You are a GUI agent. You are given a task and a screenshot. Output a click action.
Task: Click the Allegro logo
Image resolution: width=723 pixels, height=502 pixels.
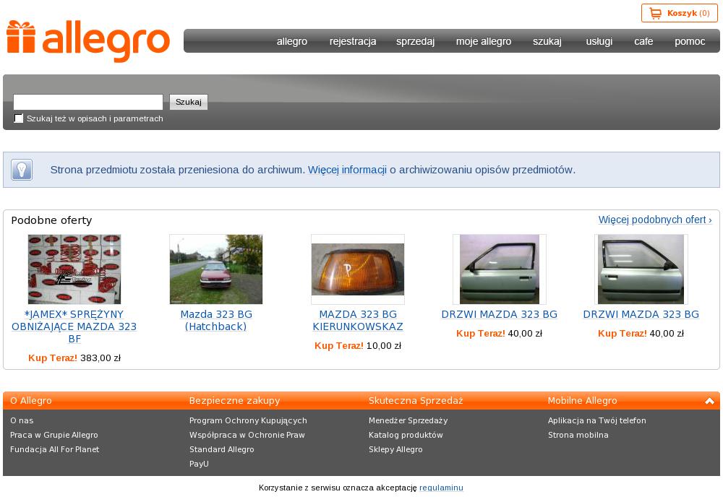[x=88, y=41]
